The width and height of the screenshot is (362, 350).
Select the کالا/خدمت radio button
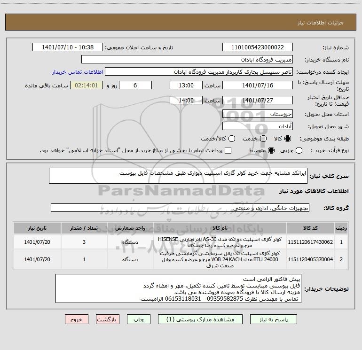point(232,139)
